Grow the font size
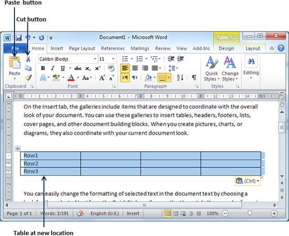 tap(102, 78)
